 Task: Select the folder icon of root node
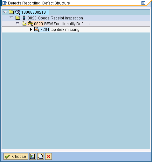coord(11,12)
